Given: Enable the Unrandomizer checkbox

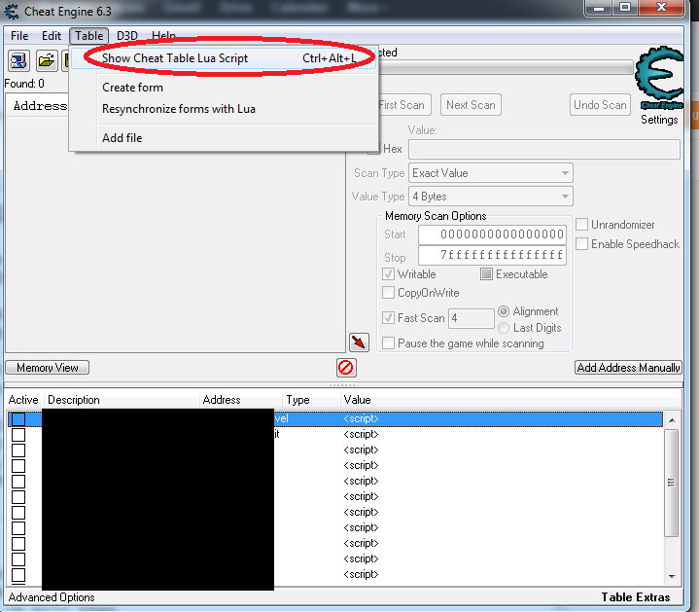Looking at the screenshot, I should pyautogui.click(x=581, y=225).
